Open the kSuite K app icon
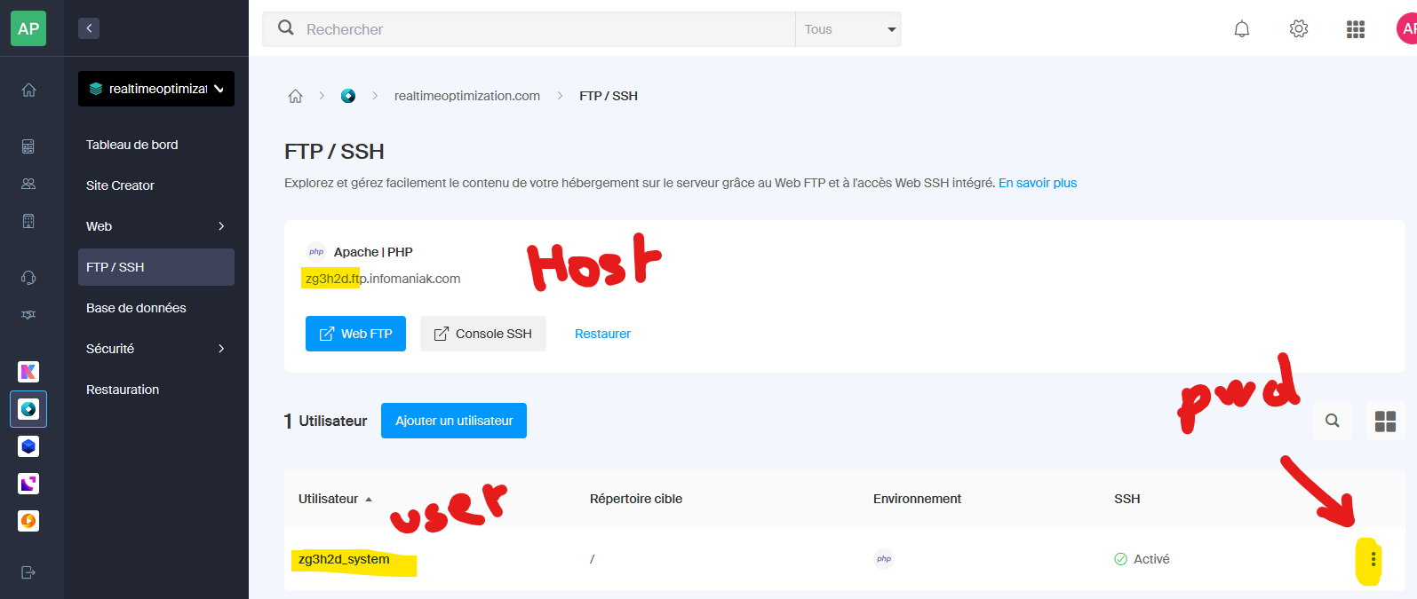Image resolution: width=1417 pixels, height=599 pixels. (x=28, y=372)
